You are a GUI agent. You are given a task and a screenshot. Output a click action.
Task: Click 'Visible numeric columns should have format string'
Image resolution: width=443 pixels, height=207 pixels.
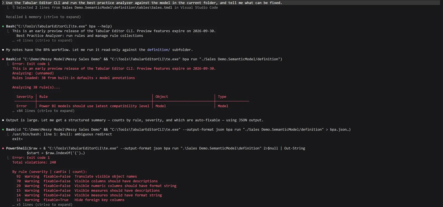point(125,186)
